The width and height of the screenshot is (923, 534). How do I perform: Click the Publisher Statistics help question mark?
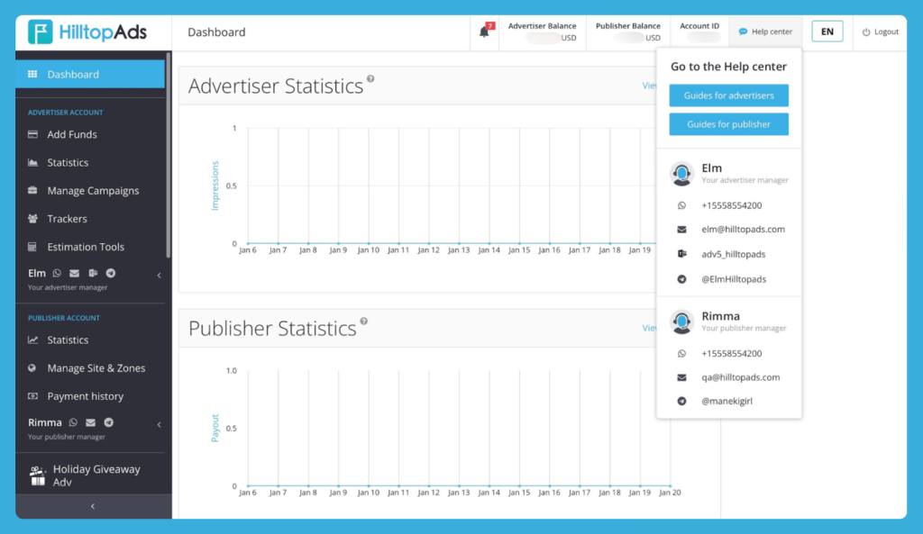tap(364, 321)
